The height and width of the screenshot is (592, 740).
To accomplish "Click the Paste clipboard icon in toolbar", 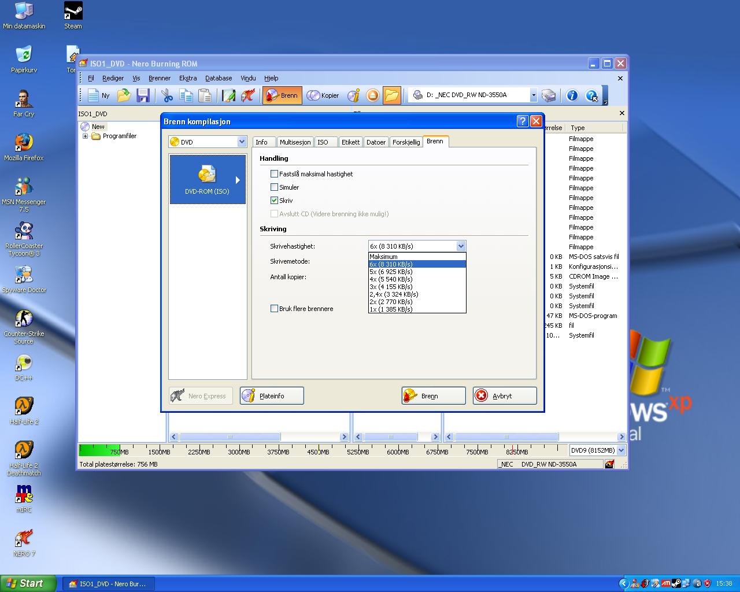I will pos(205,95).
